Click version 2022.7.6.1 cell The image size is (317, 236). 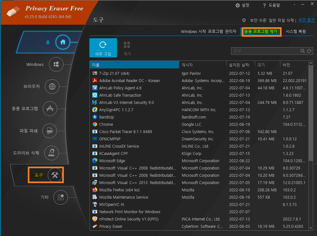point(292,219)
